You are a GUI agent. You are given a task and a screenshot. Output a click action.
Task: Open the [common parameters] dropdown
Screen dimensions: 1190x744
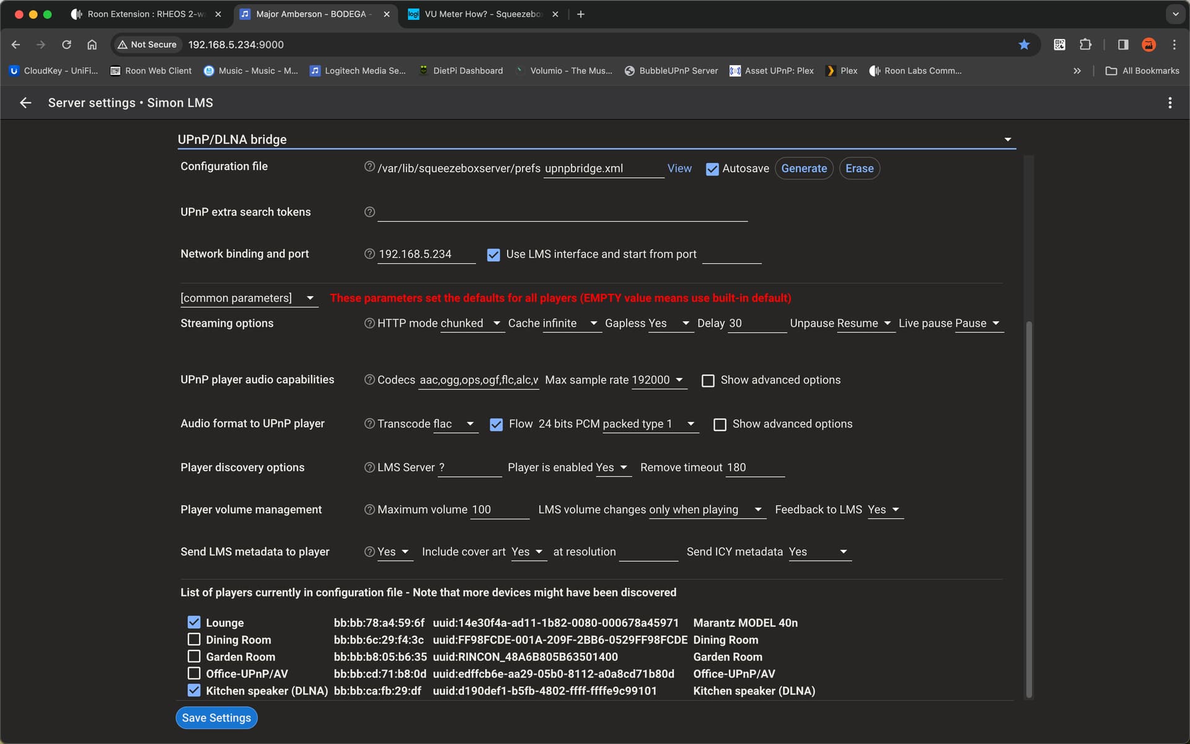point(249,298)
